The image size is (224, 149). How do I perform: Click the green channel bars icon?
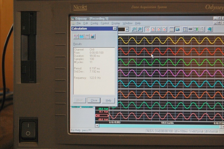(x=196, y=30)
